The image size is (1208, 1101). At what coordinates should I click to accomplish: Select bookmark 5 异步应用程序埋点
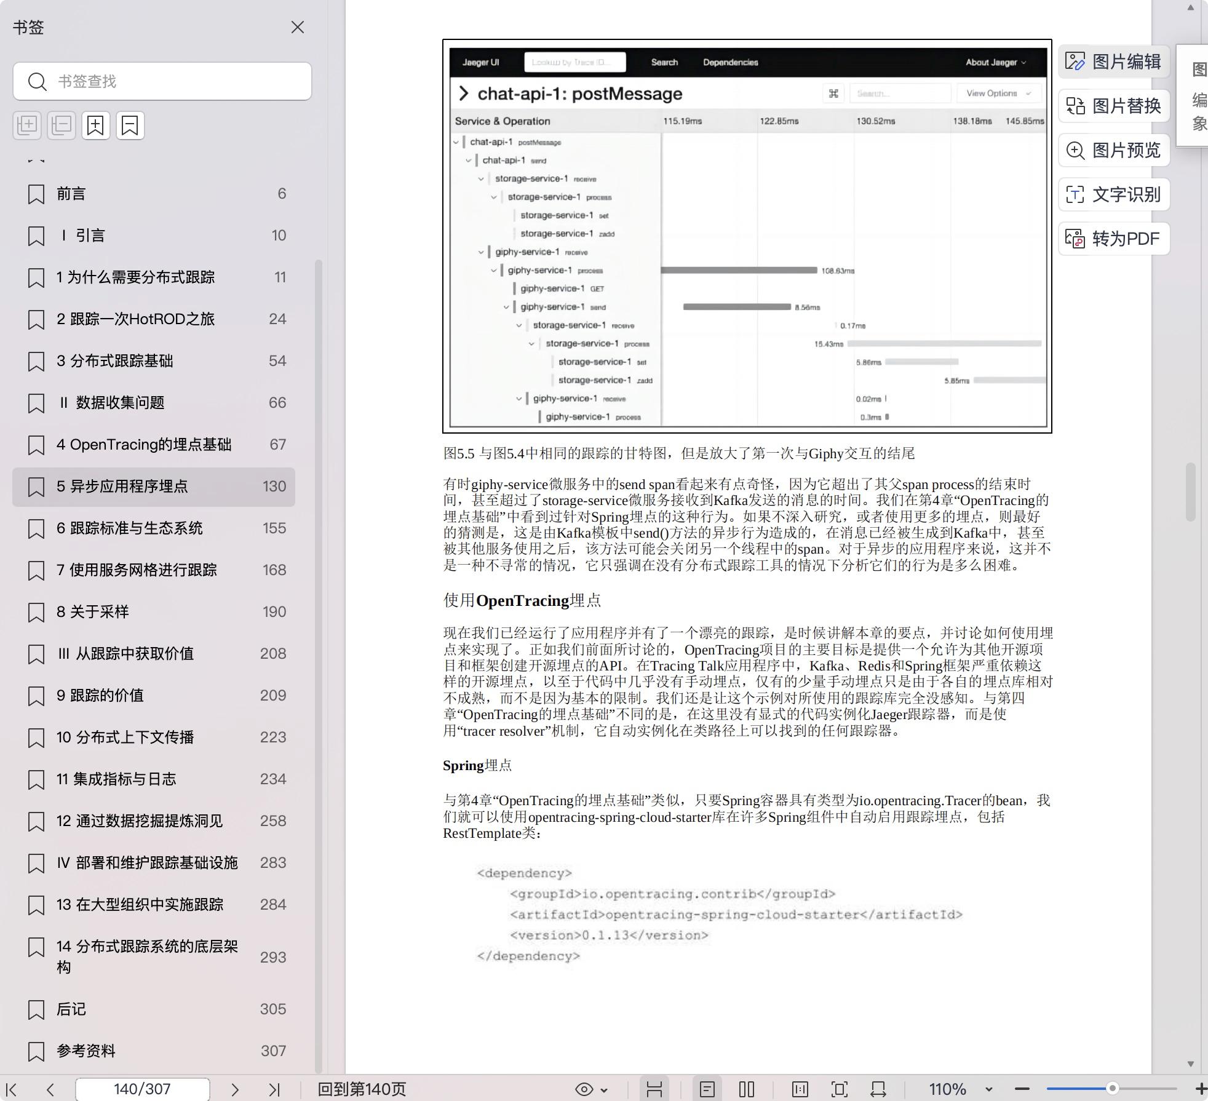154,487
